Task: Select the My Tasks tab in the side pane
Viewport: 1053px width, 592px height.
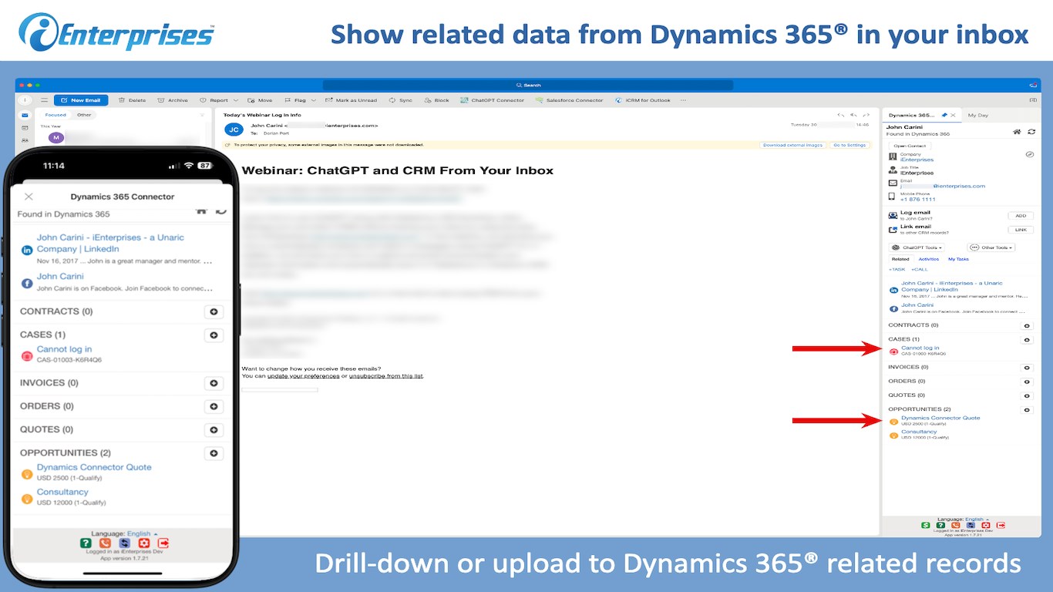Action: [958, 259]
